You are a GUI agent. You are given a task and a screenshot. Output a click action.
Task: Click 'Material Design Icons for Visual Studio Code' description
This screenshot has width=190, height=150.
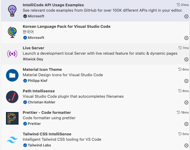point(63,75)
